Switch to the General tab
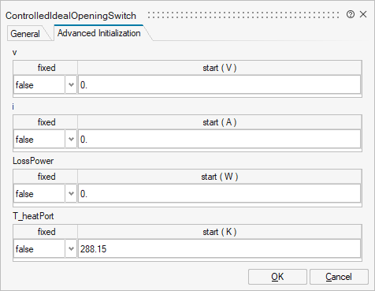Viewport: 375px width, 291px height. pyautogui.click(x=25, y=34)
